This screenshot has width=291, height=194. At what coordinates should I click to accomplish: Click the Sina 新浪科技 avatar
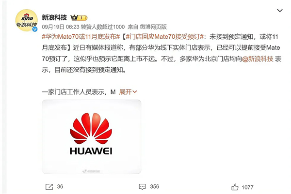27,20
